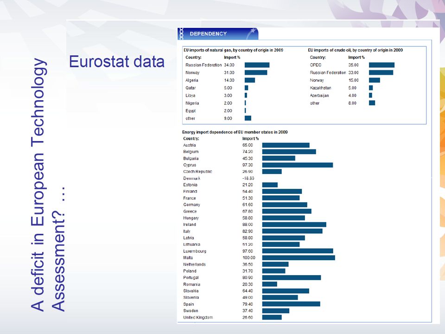
Task: Click Denmark's negative import value
Action: point(248,178)
